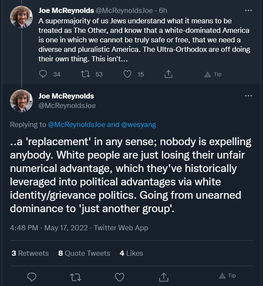View the 8 Quote Tweets
The image size is (263, 286).
click(84, 253)
